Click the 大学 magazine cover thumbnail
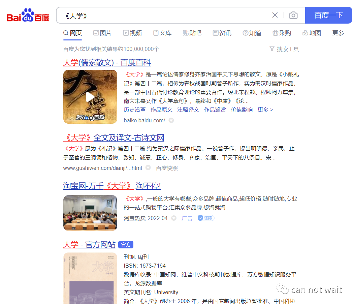353x304 pixels. (90, 278)
